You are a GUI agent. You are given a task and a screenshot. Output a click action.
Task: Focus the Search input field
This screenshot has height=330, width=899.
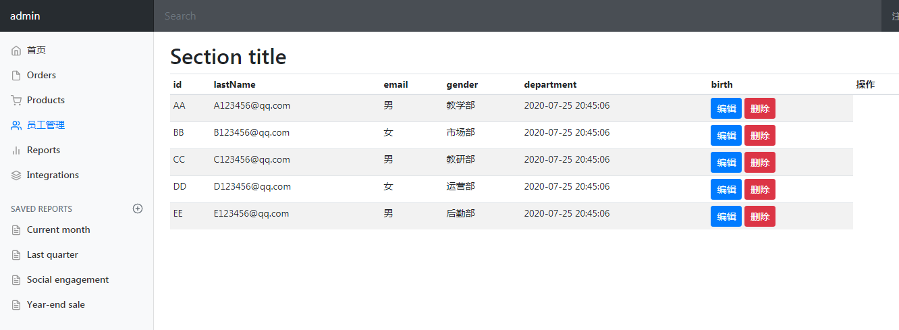tap(518, 16)
